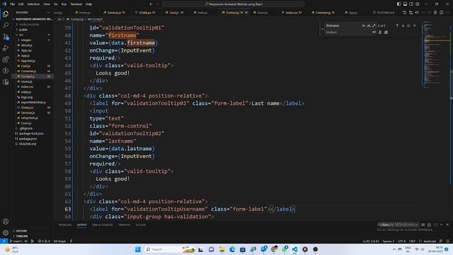
Task: Open the Source Control view
Action: (6, 37)
